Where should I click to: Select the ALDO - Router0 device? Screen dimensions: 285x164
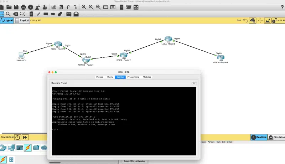pyautogui.click(x=58, y=44)
